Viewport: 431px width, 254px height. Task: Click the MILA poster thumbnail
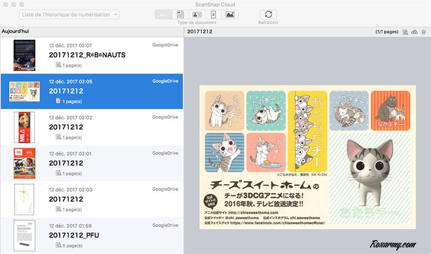pos(24,127)
